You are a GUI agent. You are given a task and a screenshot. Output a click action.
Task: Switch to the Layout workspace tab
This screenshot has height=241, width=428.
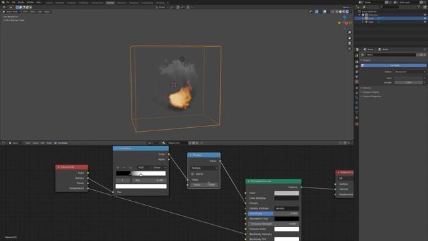click(x=49, y=3)
